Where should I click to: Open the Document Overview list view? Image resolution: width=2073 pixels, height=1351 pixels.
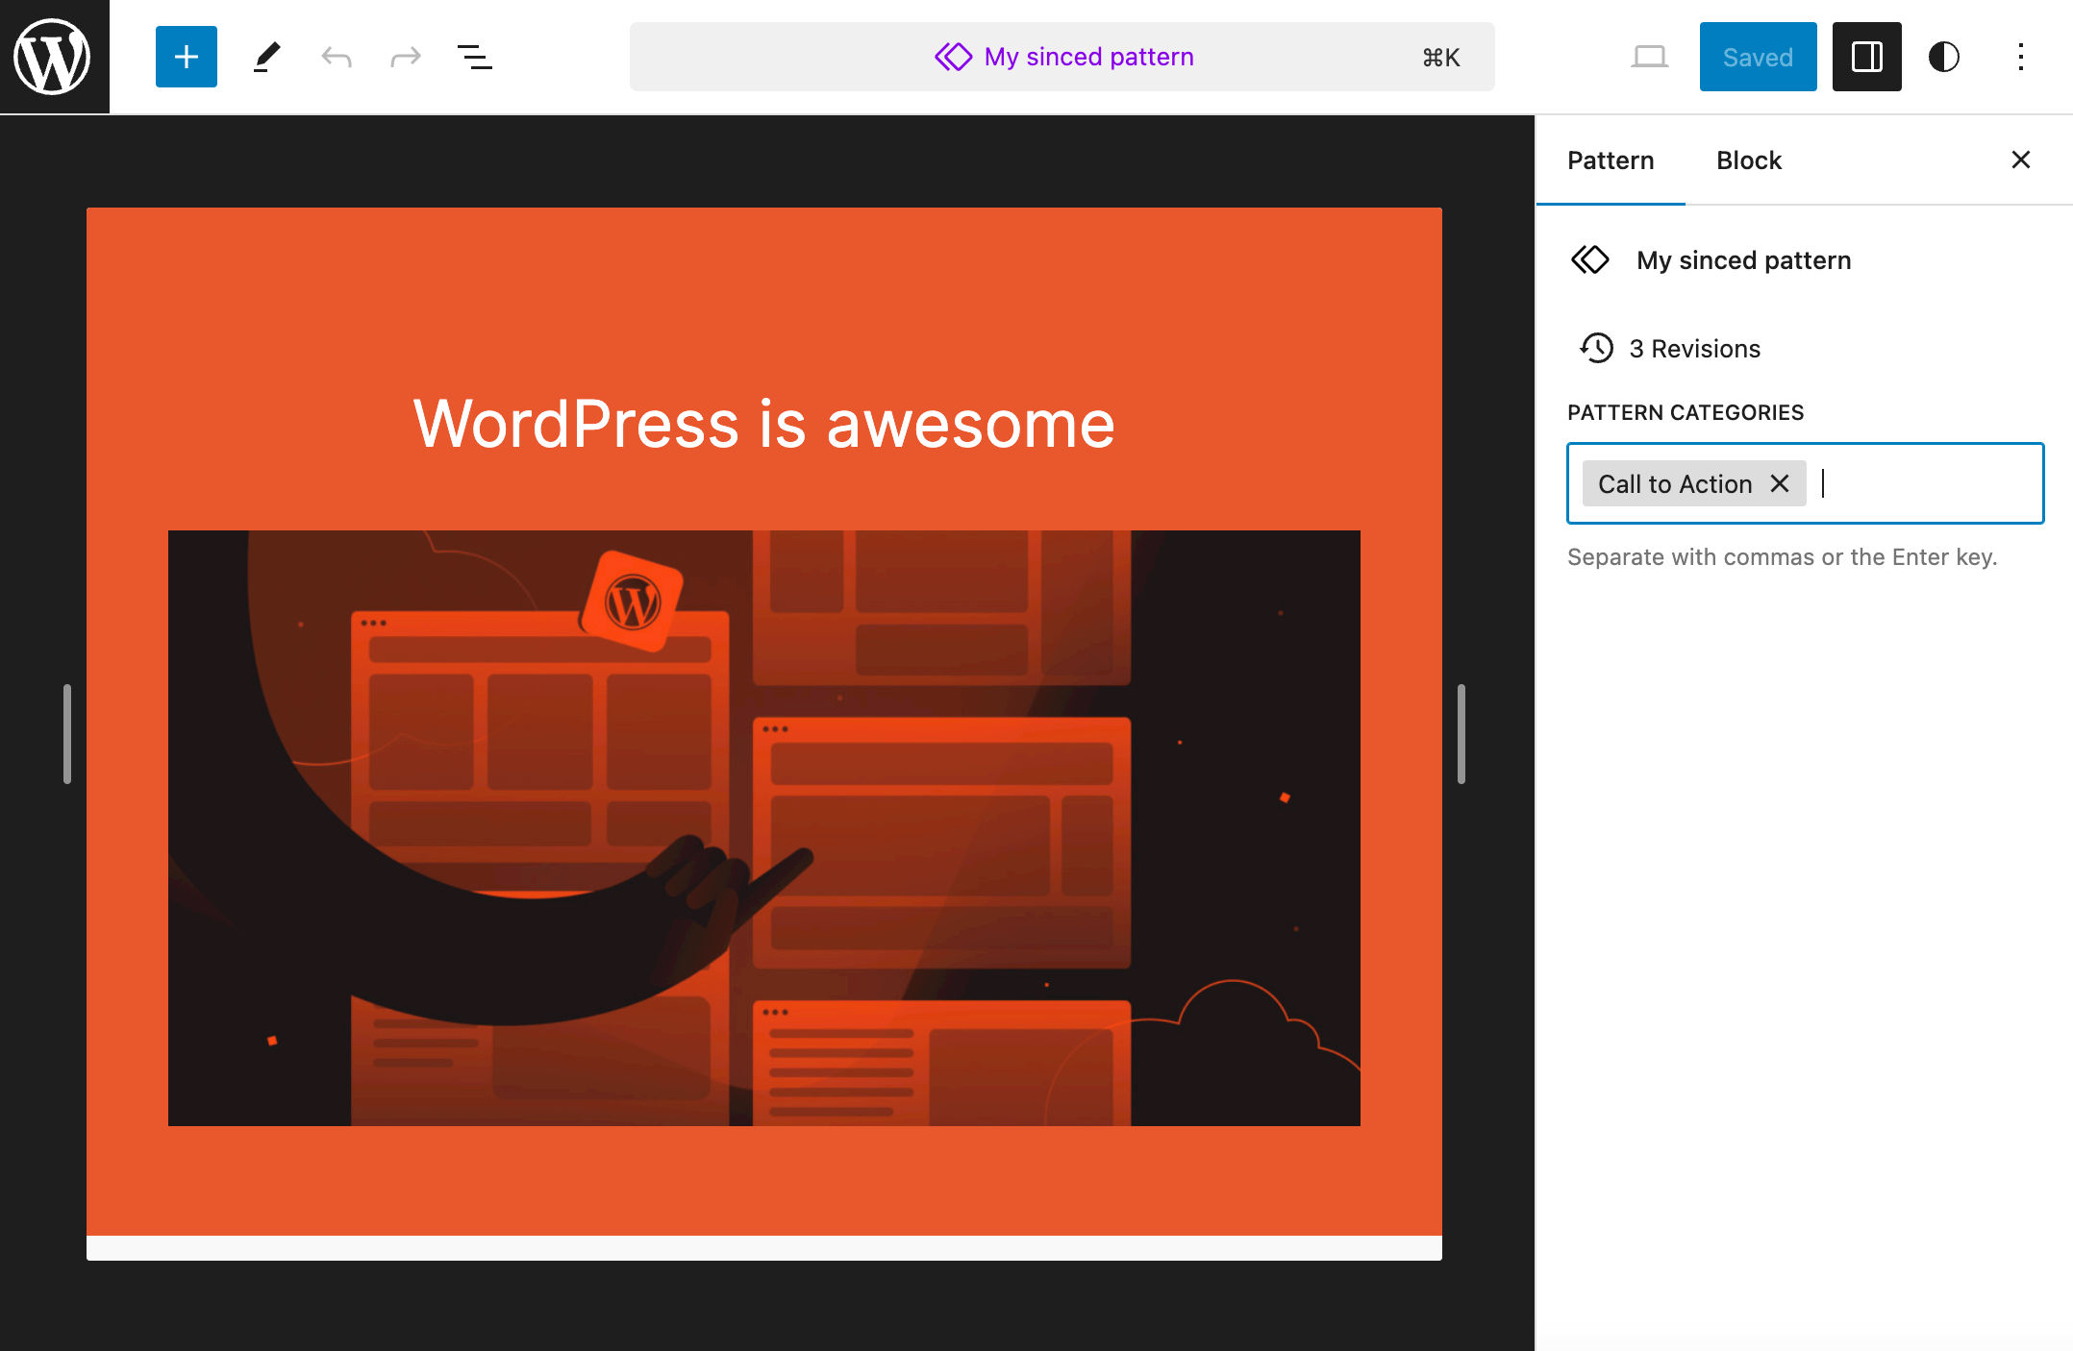[474, 57]
